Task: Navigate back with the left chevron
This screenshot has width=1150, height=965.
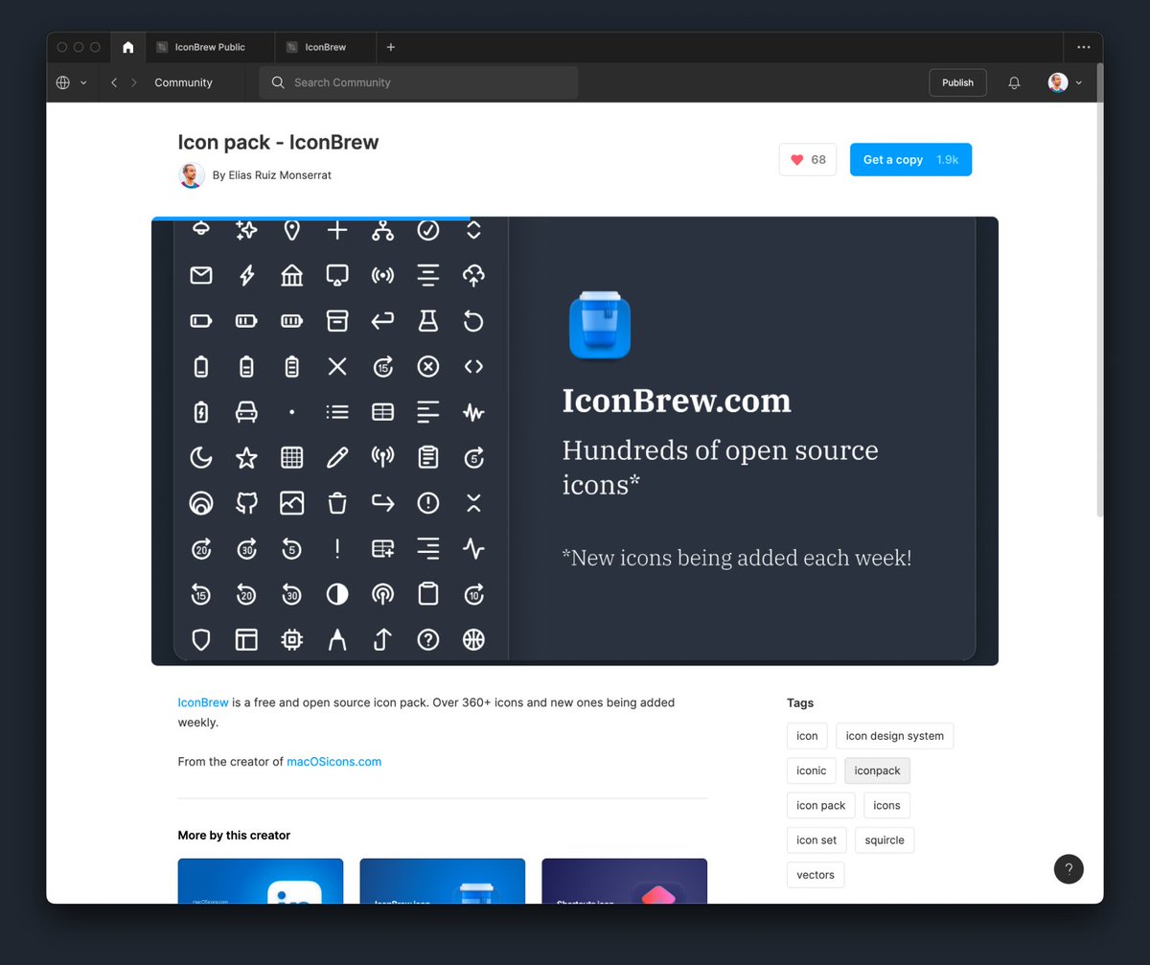Action: click(114, 82)
